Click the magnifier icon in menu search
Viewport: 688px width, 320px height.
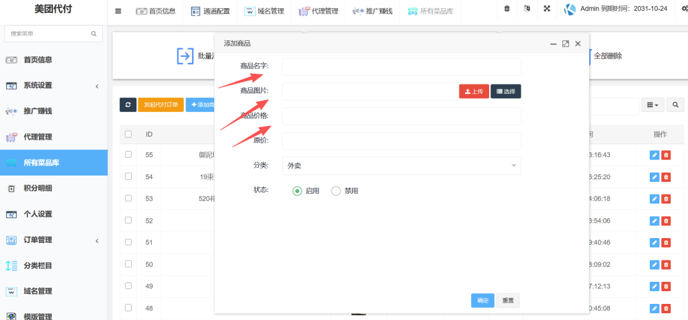[x=93, y=34]
